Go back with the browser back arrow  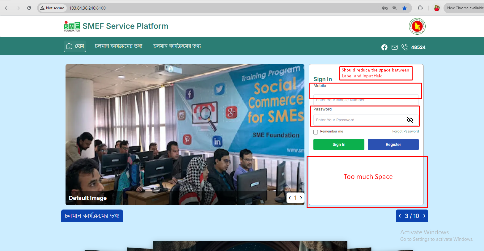tap(7, 8)
